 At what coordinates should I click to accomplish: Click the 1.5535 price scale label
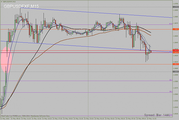point(176,114)
